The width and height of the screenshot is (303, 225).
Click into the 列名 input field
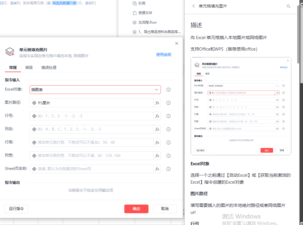[x=92, y=129]
